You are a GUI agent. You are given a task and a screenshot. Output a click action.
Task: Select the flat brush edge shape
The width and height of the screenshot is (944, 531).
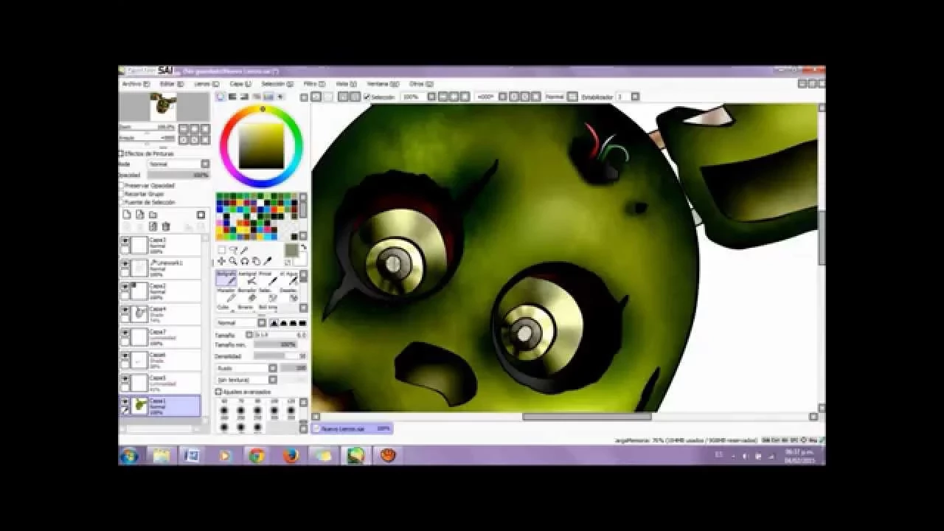(302, 323)
